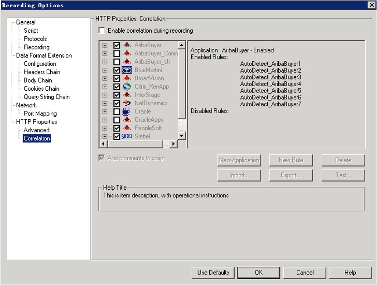Image resolution: width=377 pixels, height=285 pixels.
Task: Select Configuration under Data Format Extension
Action: [x=40, y=64]
